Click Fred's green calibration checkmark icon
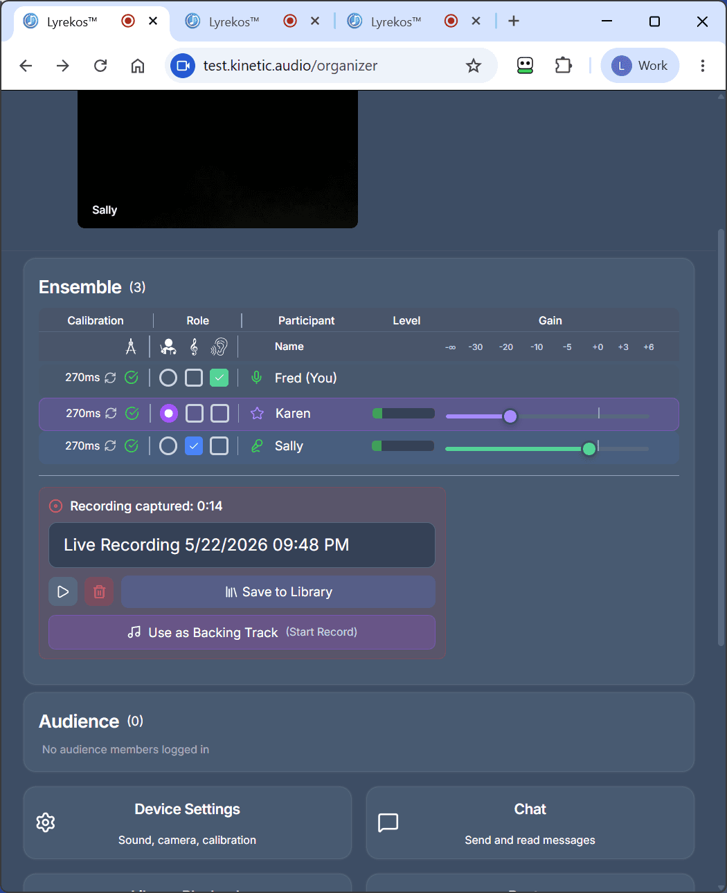727x893 pixels. [131, 377]
